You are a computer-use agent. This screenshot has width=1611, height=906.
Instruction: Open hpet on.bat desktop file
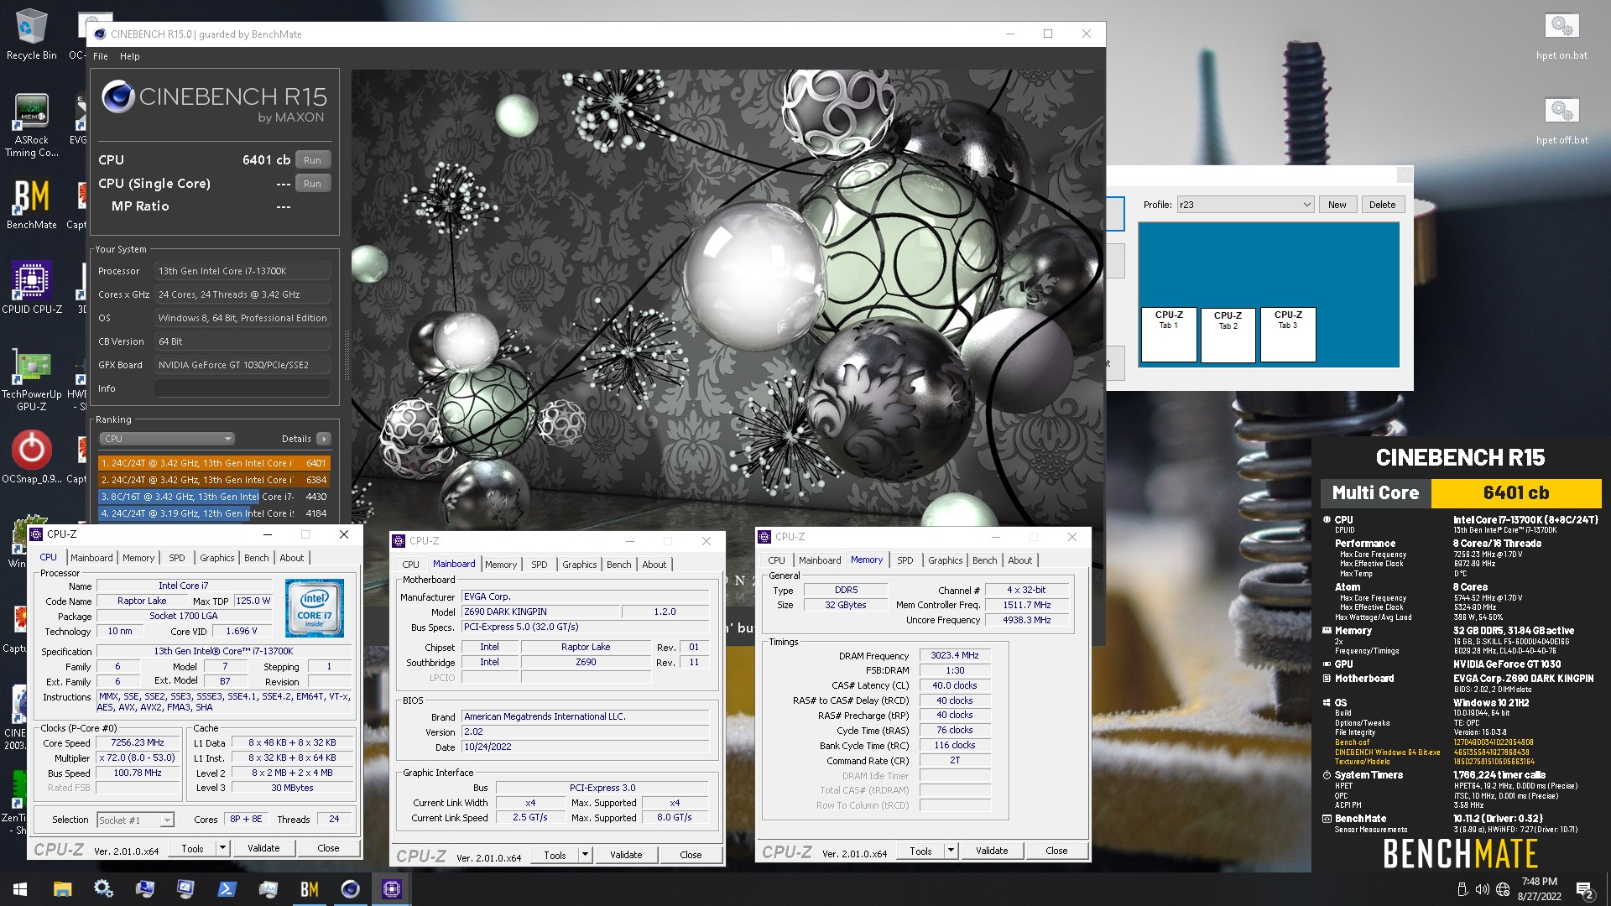pos(1561,35)
